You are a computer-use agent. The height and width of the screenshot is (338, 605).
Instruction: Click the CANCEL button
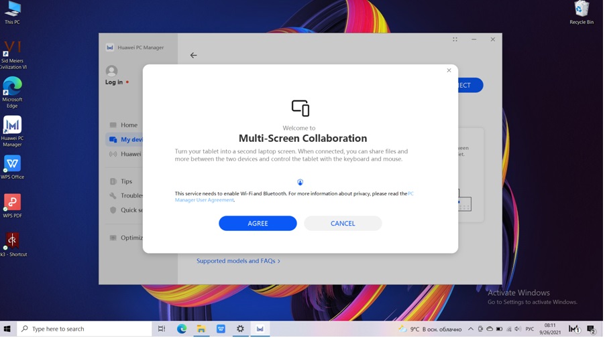pos(343,224)
